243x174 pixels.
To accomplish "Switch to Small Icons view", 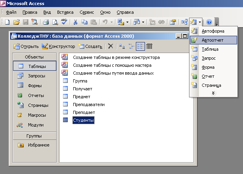I will pyautogui.click(x=131, y=46).
